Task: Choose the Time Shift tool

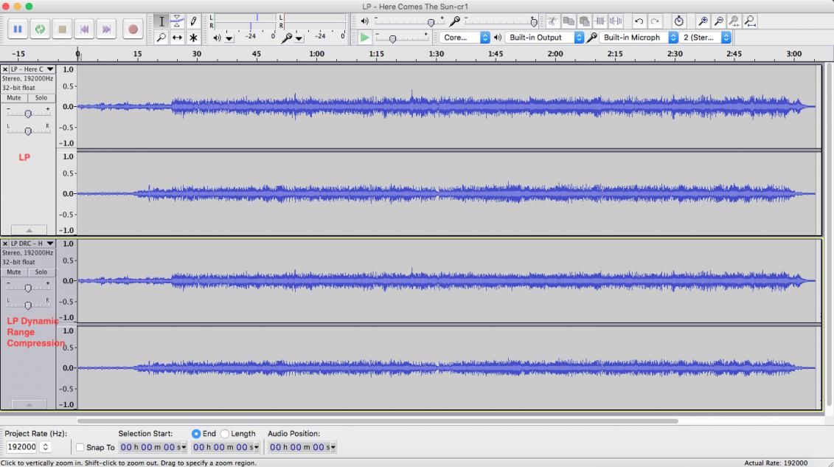Action: (177, 38)
